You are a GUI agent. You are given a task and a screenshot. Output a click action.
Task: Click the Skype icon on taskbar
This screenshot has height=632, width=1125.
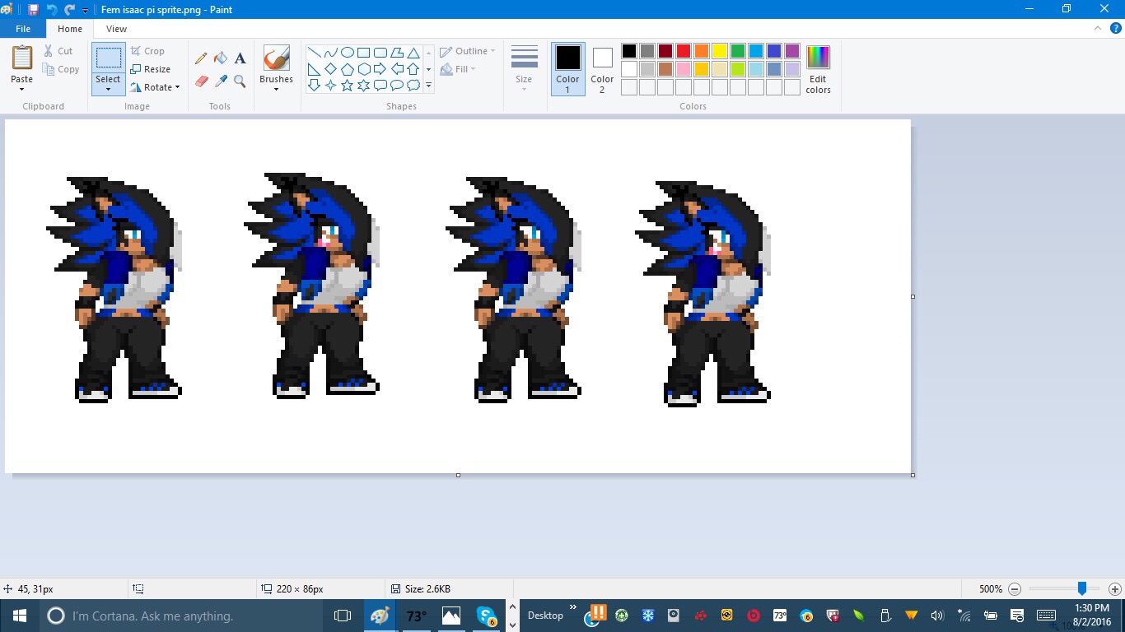pos(487,616)
